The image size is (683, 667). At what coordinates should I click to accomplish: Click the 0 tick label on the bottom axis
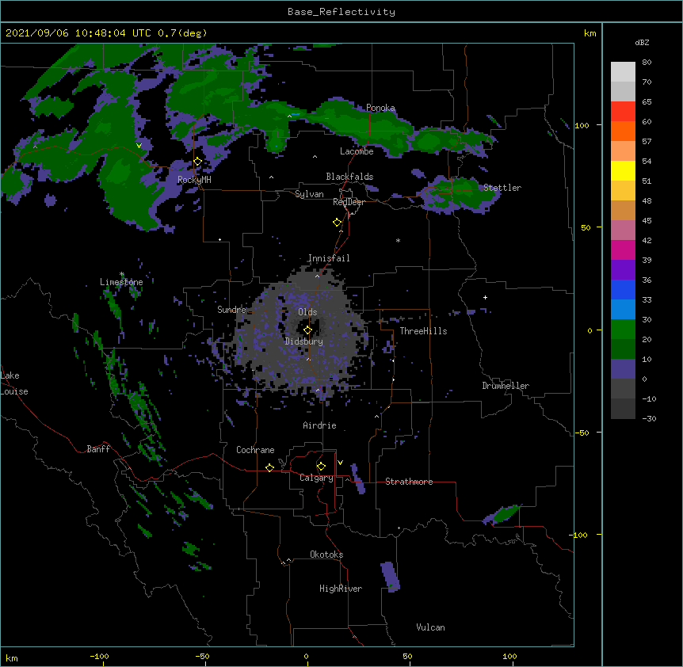[x=306, y=656]
